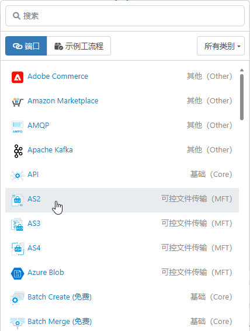Select the Azure Blob entry name
This screenshot has width=250, height=331.
pos(46,272)
